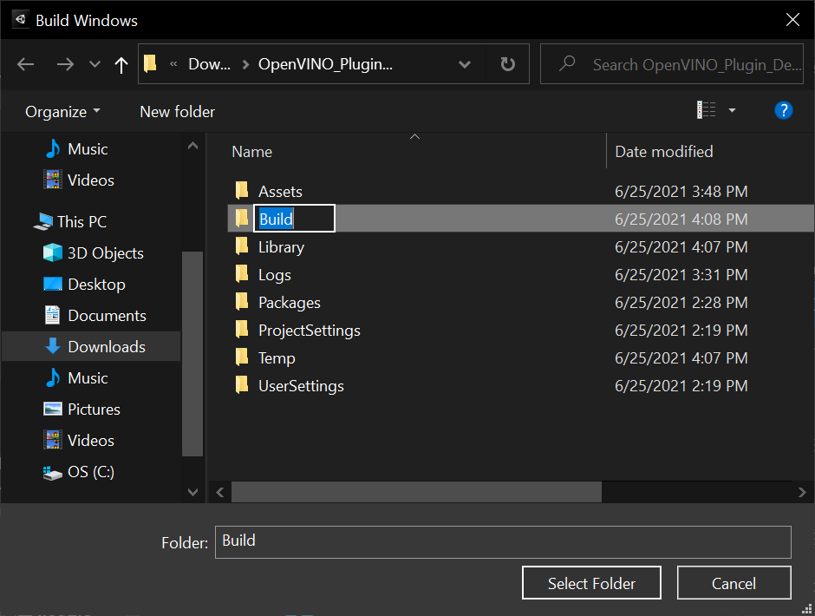The height and width of the screenshot is (616, 815).
Task: Click the Folder name input field
Action: tap(503, 541)
